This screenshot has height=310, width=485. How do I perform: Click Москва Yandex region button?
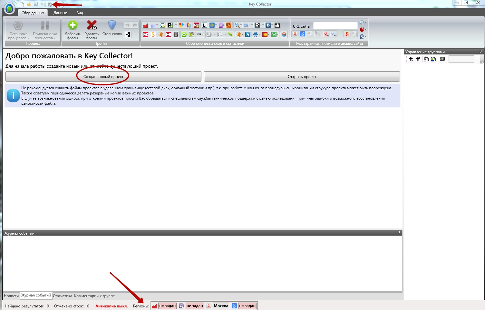click(x=221, y=306)
